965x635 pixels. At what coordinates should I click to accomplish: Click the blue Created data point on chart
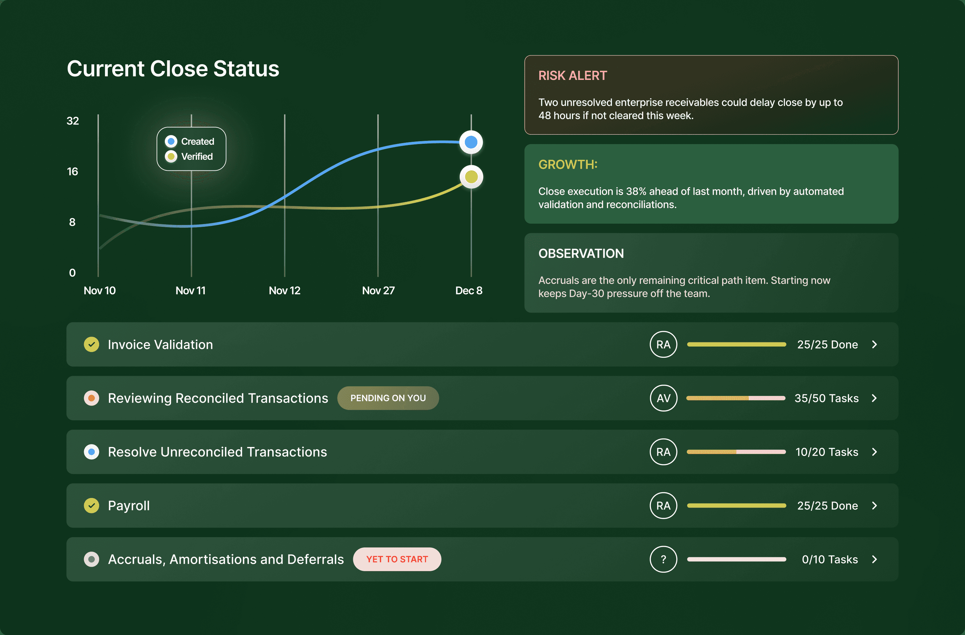pyautogui.click(x=471, y=142)
